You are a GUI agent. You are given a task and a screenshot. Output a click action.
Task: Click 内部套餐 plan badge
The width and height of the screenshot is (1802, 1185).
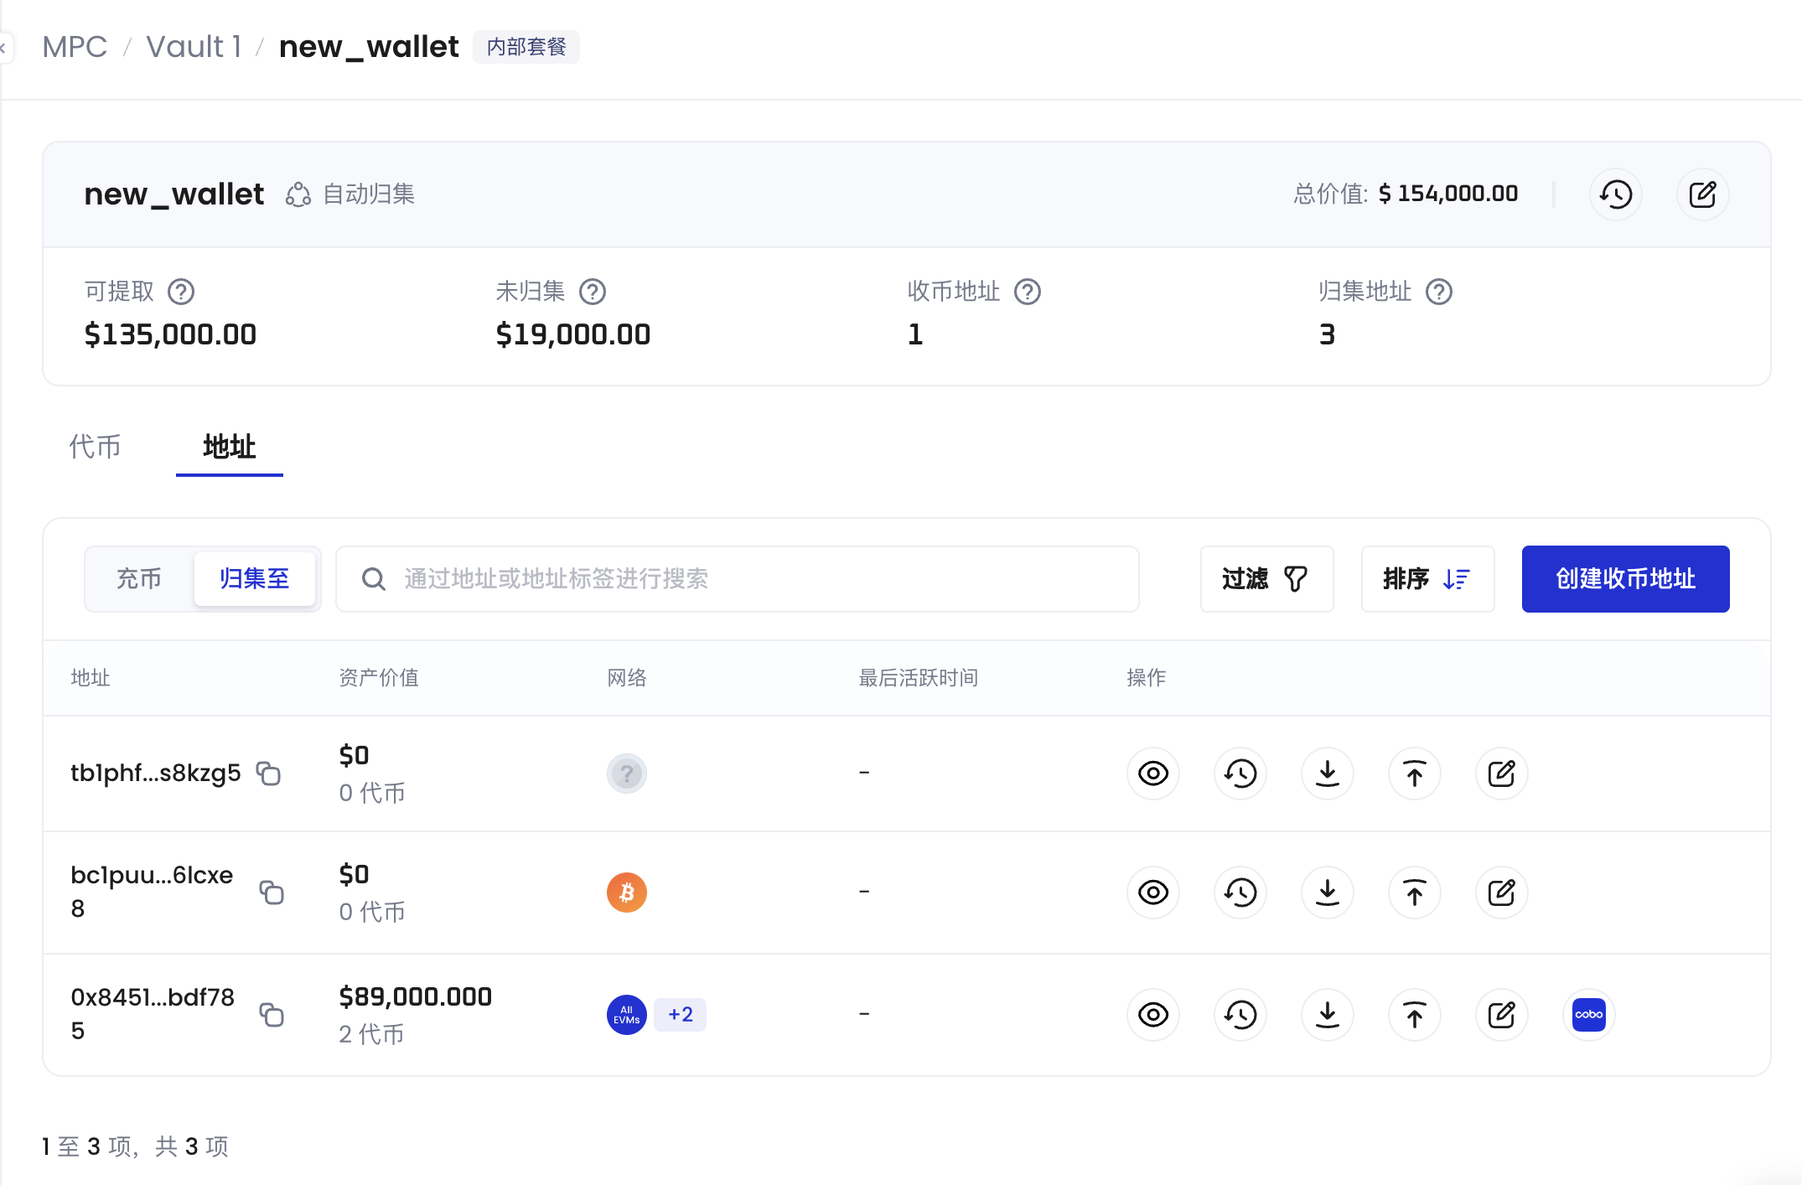526,47
